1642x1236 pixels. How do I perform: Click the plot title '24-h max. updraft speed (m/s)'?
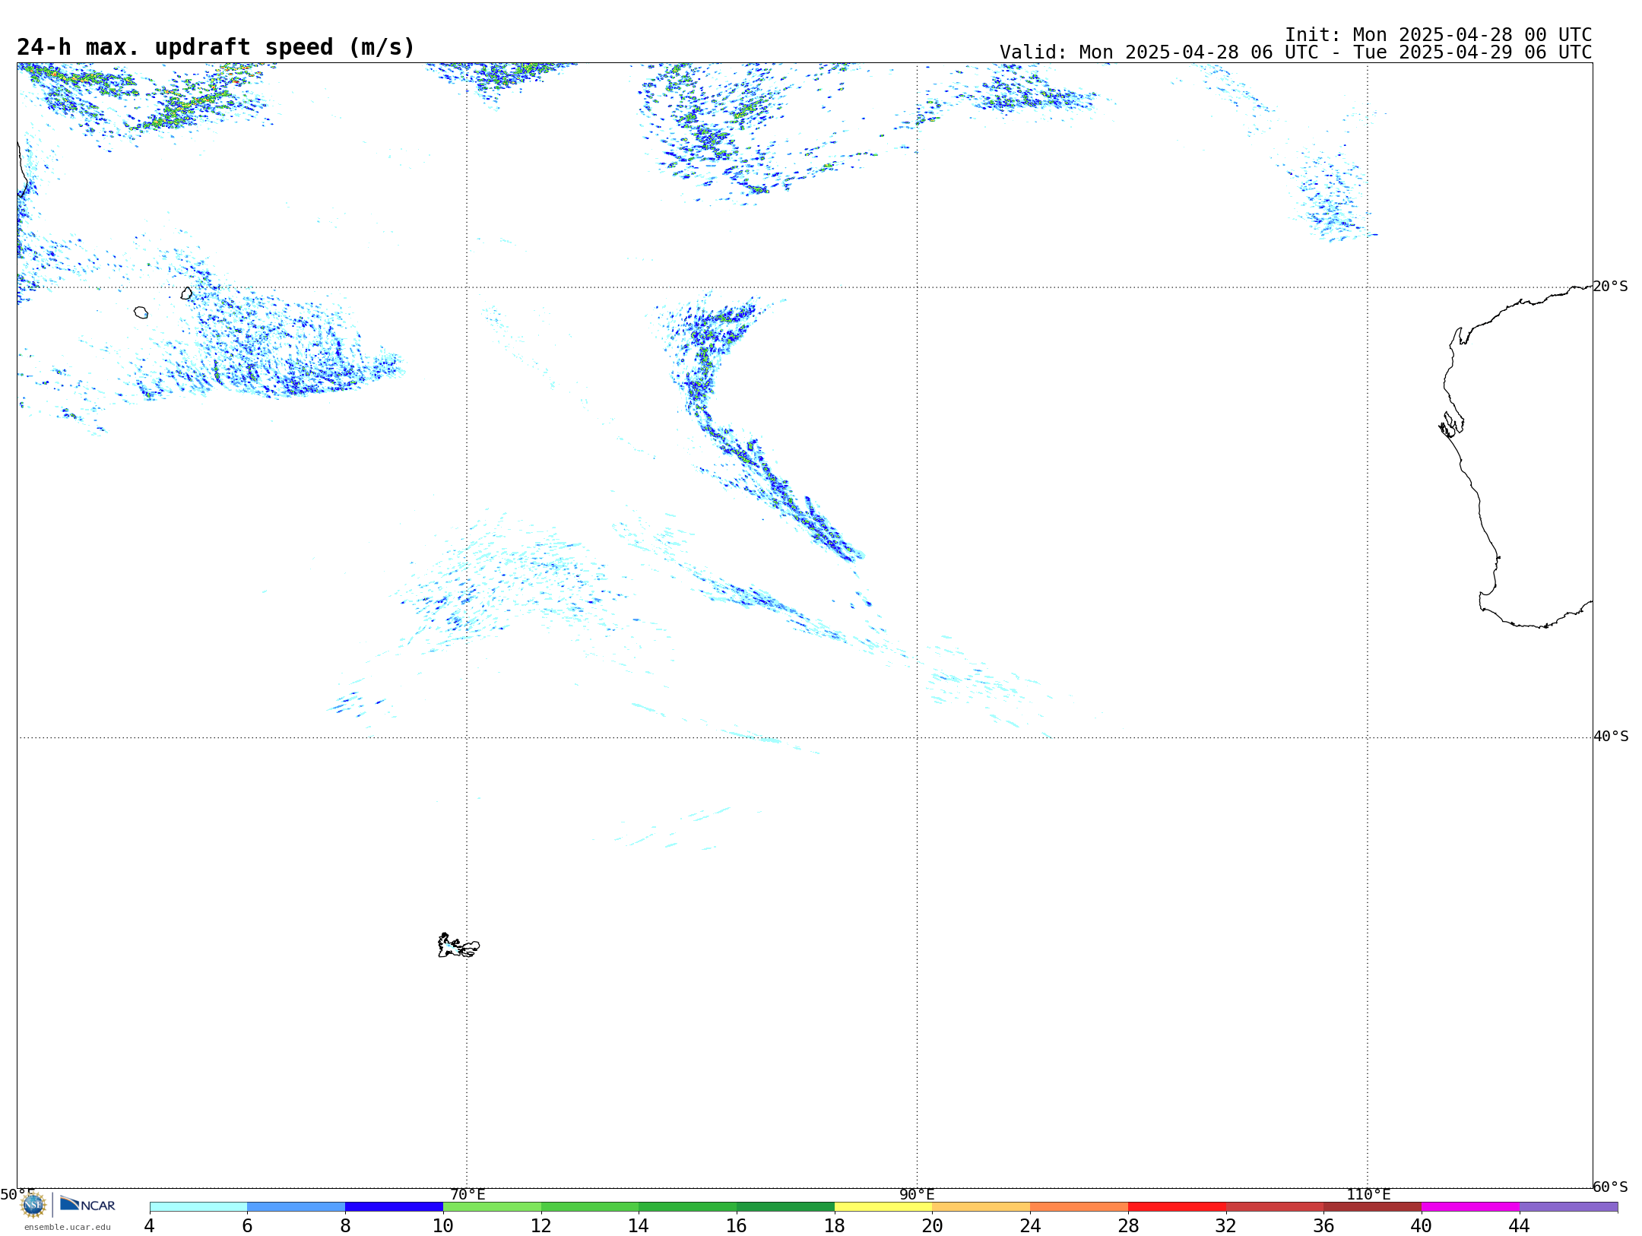(x=216, y=48)
